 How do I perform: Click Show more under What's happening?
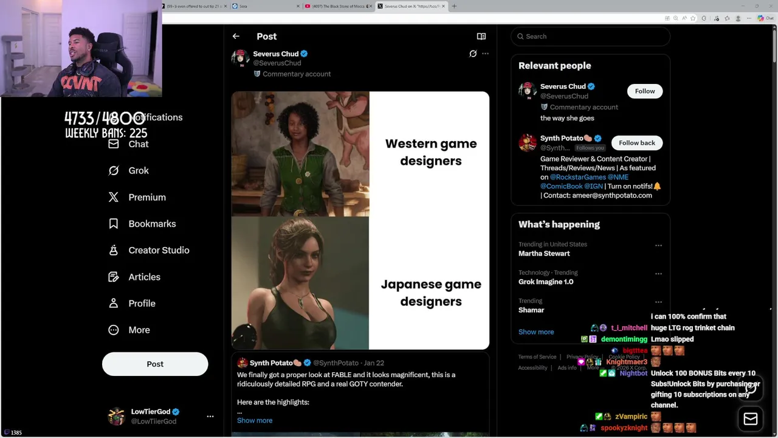pos(536,332)
